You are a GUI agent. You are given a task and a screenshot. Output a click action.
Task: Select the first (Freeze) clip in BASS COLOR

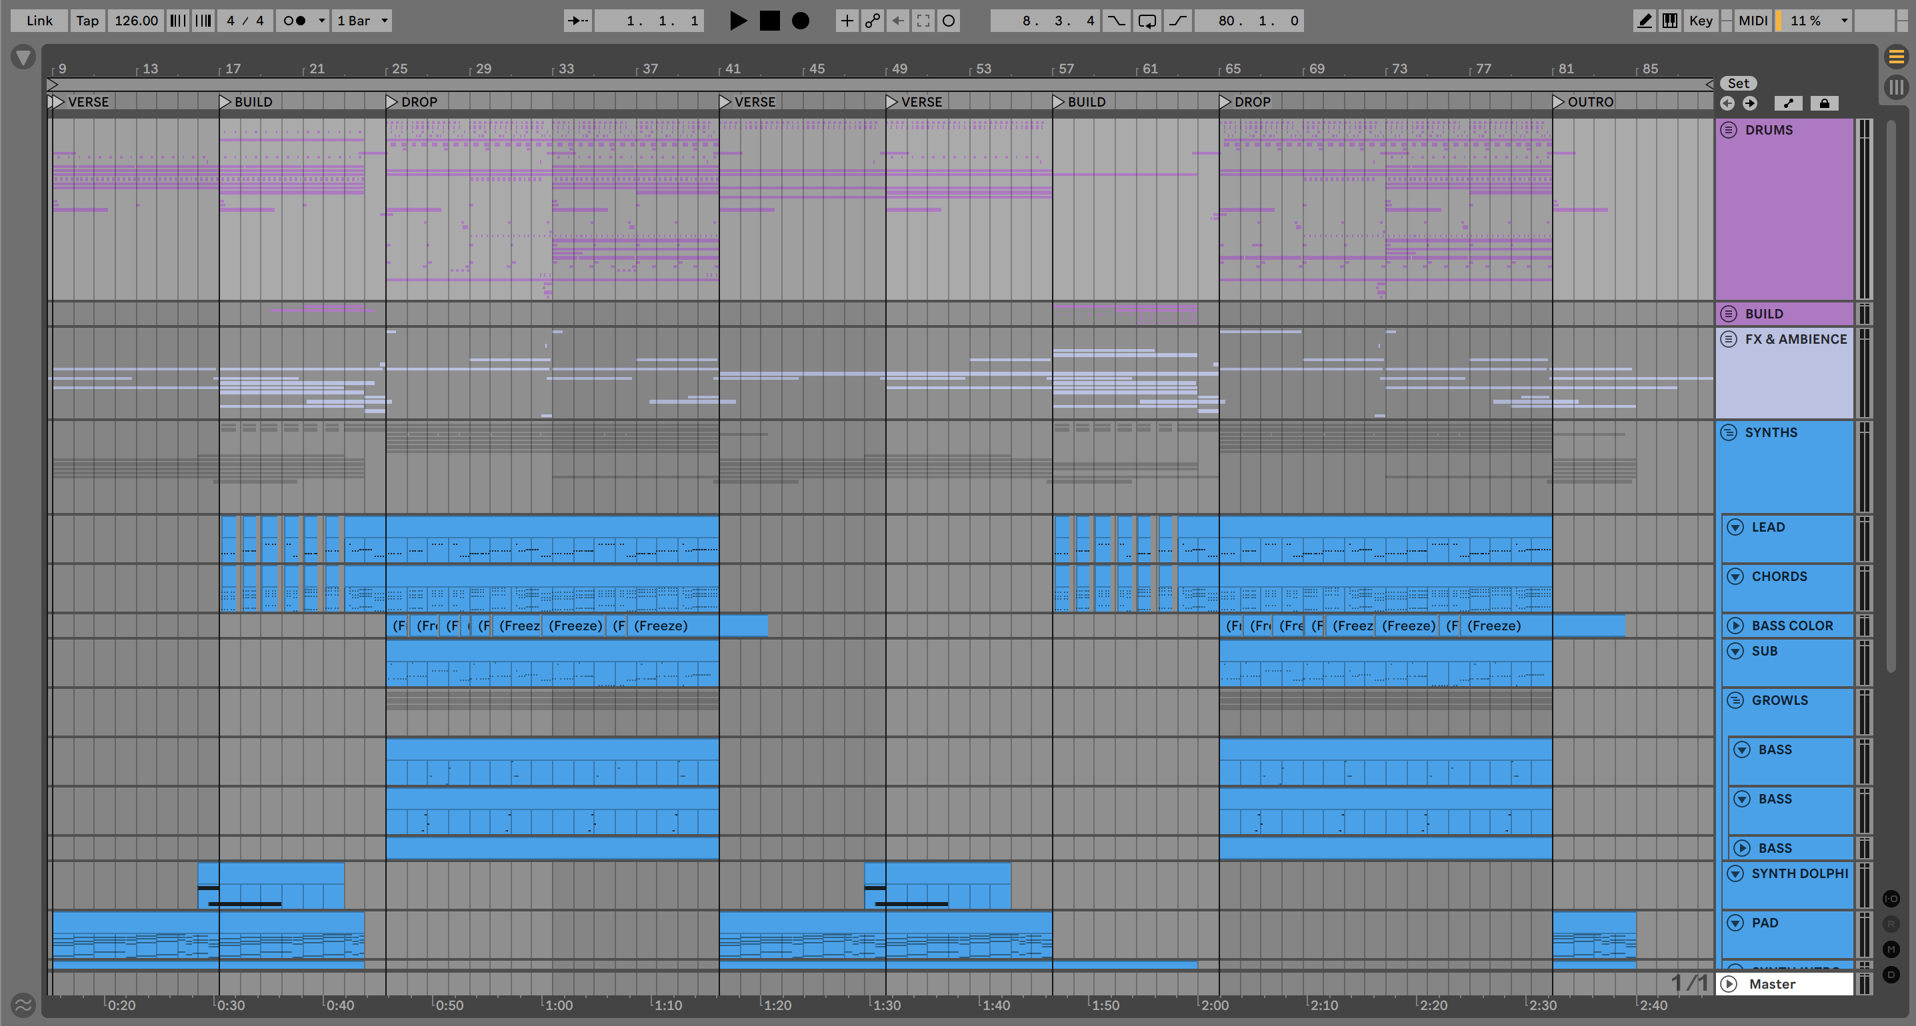pyautogui.click(x=399, y=626)
